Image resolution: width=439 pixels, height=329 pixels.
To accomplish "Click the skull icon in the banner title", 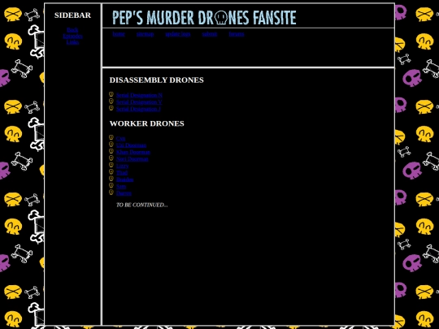I will [221, 18].
